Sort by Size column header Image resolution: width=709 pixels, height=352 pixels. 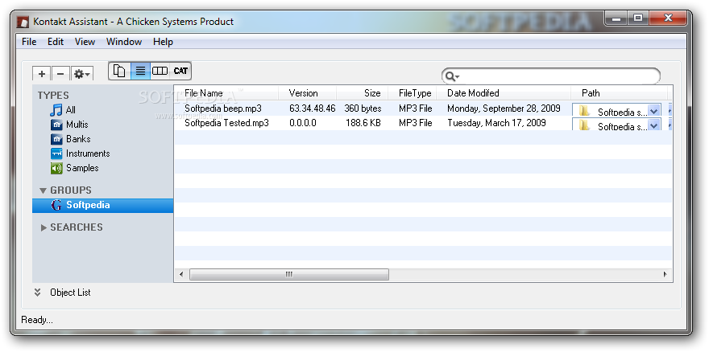tap(362, 93)
